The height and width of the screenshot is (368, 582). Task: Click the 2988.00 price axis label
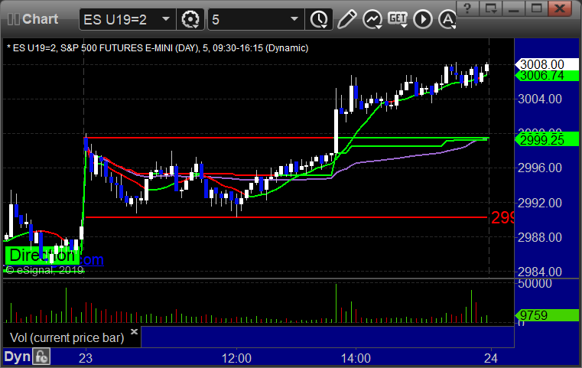[x=540, y=237]
